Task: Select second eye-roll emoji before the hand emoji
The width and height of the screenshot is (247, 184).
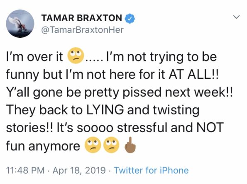Action: [x=111, y=145]
